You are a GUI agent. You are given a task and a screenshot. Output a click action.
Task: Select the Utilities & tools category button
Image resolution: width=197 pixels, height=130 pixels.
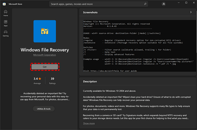[x=44, y=109]
